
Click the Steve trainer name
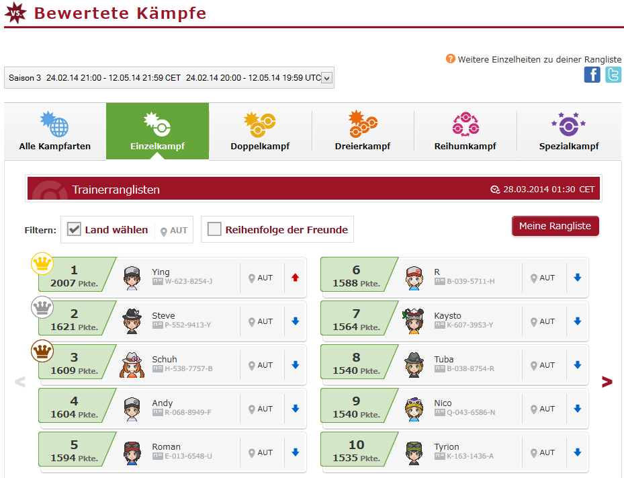163,315
